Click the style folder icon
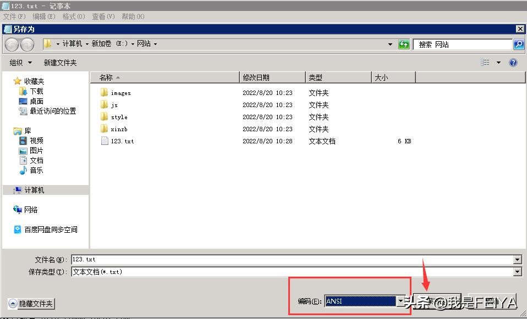 point(104,117)
